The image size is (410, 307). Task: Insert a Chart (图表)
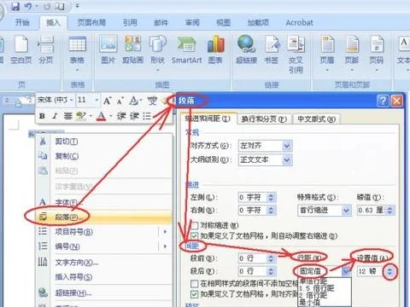215,49
